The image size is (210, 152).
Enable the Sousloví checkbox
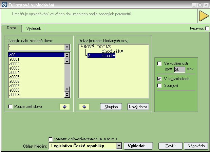point(159,85)
